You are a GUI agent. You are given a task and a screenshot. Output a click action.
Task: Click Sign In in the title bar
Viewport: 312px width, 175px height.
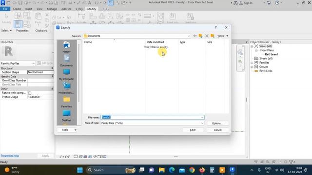pos(246,3)
